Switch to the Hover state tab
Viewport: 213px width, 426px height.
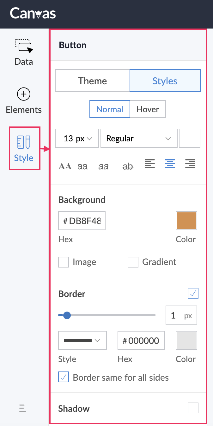coord(148,109)
